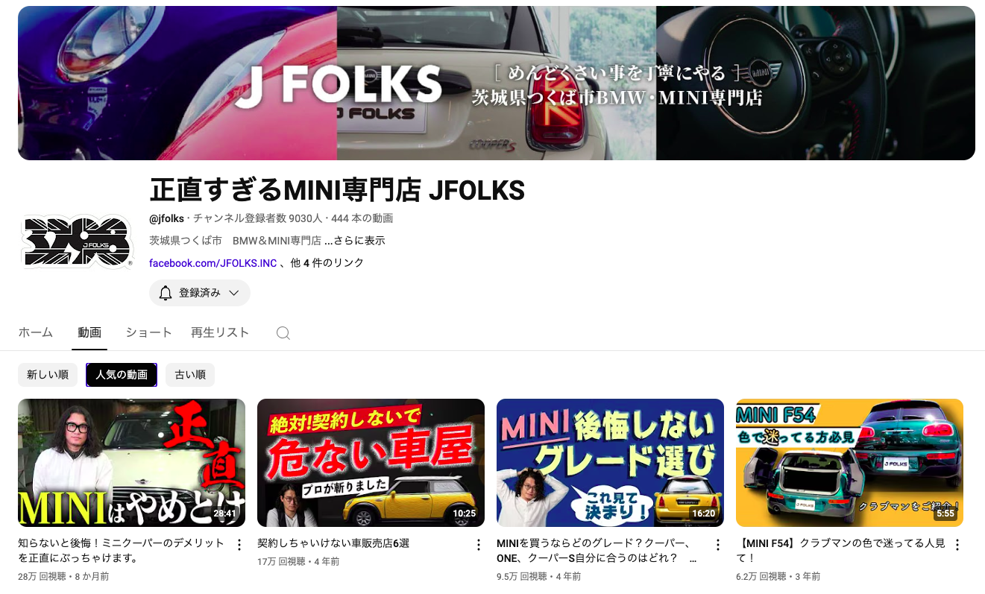This screenshot has width=985, height=594.
Task: Click the 17万 回視聴・4 年前 stats text
Action: click(x=298, y=561)
